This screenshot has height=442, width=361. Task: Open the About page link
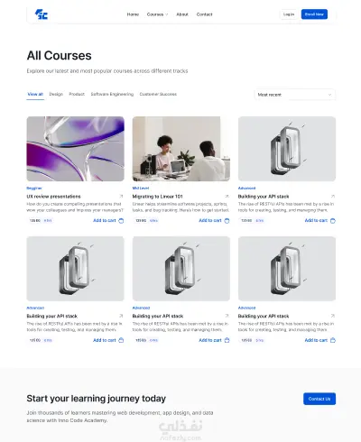pos(182,14)
